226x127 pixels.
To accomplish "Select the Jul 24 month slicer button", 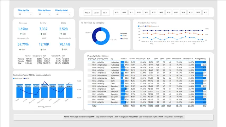I will click(105, 13).
